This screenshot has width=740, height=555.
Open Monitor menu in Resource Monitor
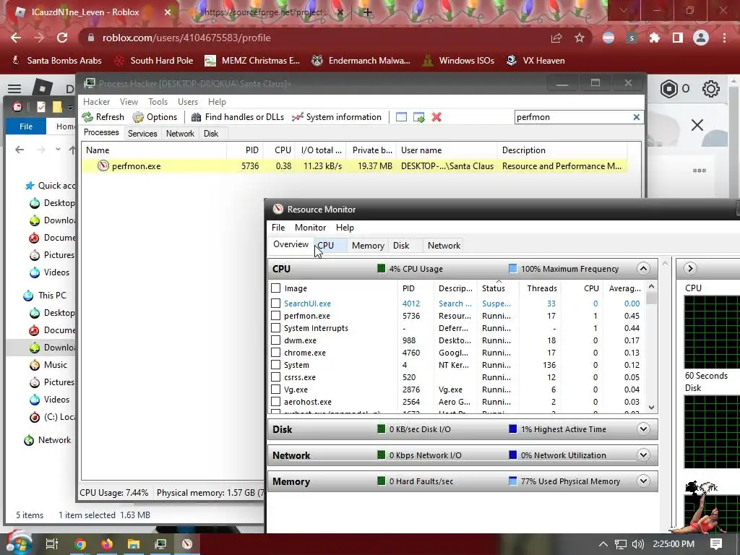click(310, 228)
